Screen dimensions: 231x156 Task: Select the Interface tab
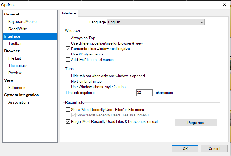69,13
